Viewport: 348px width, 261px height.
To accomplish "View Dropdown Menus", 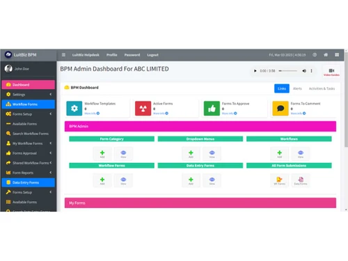I will point(212,154).
